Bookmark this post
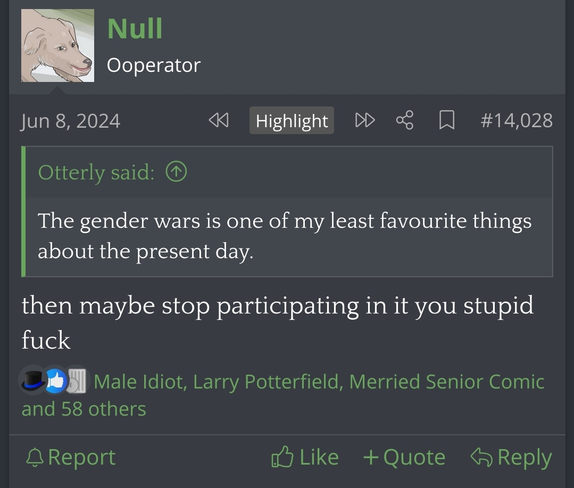The height and width of the screenshot is (488, 574). pos(446,121)
